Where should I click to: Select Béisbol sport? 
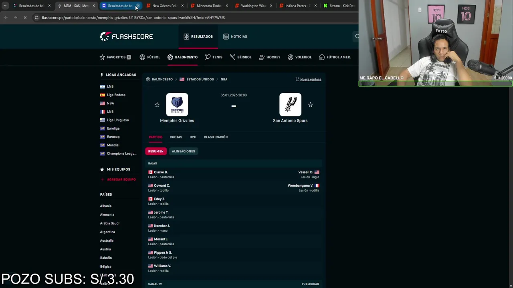click(240, 57)
